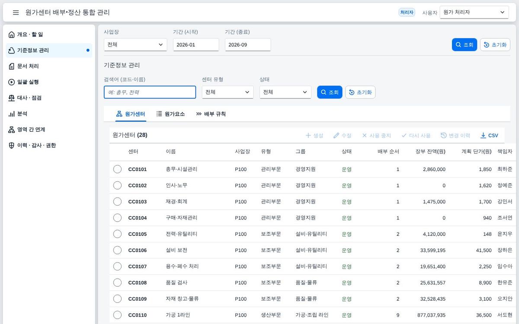Select the radio button for CC0104
519x324 pixels.
point(117,218)
